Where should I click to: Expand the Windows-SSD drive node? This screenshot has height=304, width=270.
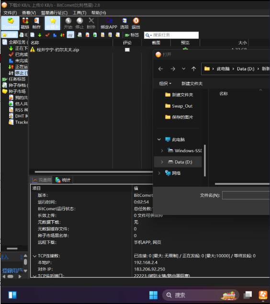162,151
